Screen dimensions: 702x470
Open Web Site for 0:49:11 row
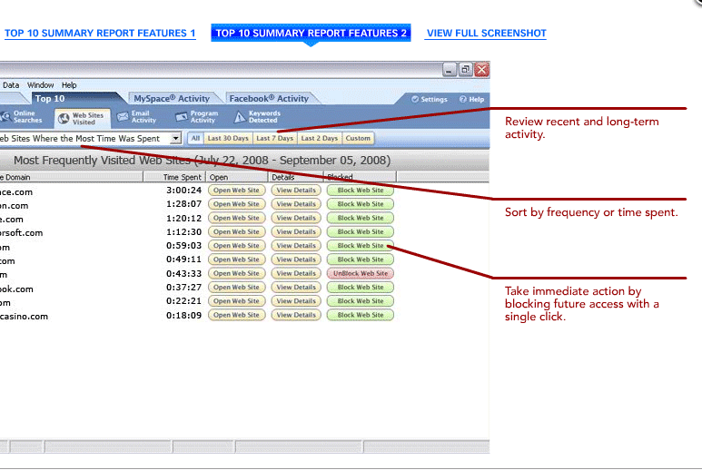pyautogui.click(x=236, y=259)
